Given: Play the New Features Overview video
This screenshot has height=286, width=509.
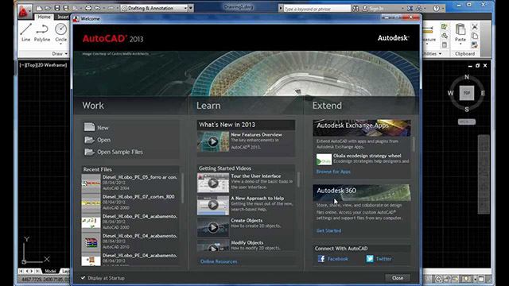Looking at the screenshot, I should point(213,141).
